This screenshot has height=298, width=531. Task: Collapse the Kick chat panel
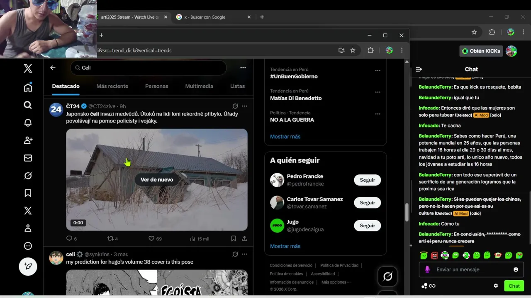click(x=419, y=69)
